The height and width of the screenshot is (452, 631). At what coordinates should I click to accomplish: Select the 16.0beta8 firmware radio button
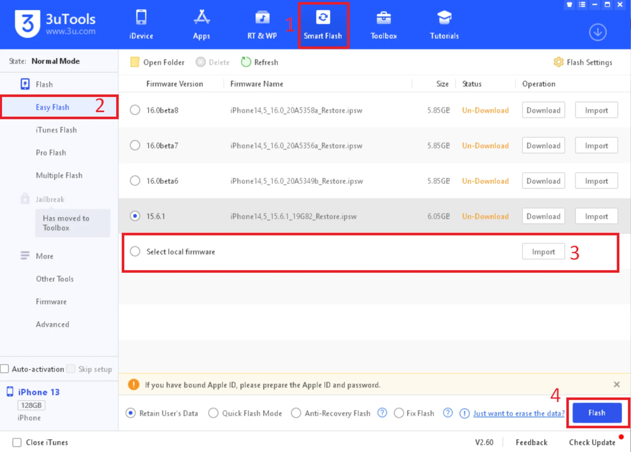[135, 110]
